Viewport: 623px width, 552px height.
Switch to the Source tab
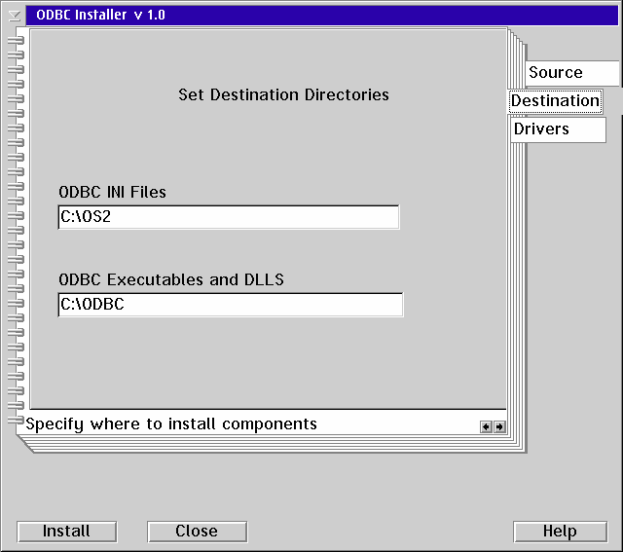[x=572, y=73]
